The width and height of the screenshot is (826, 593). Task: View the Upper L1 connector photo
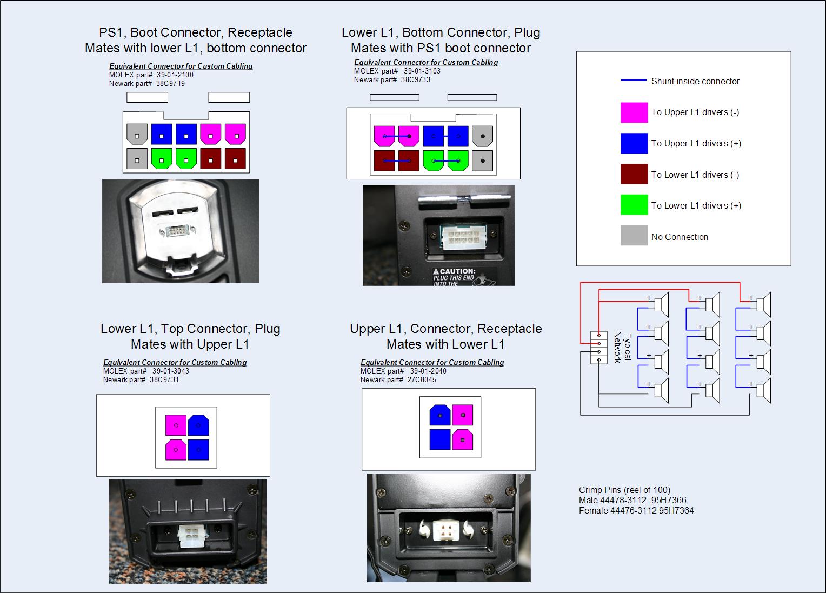click(449, 528)
